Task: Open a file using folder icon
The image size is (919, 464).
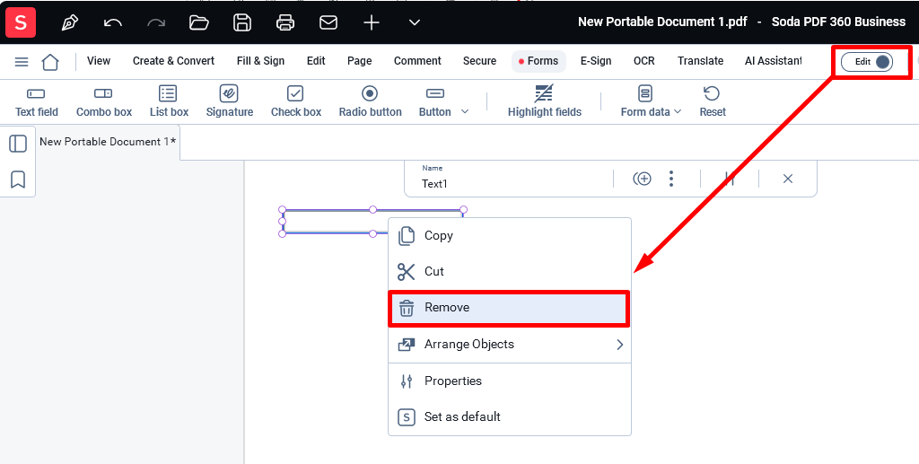Action: point(199,22)
